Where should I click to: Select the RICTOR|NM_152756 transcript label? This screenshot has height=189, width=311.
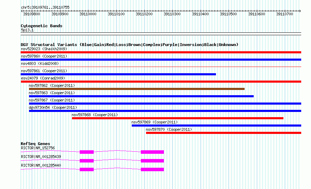click(x=38, y=148)
